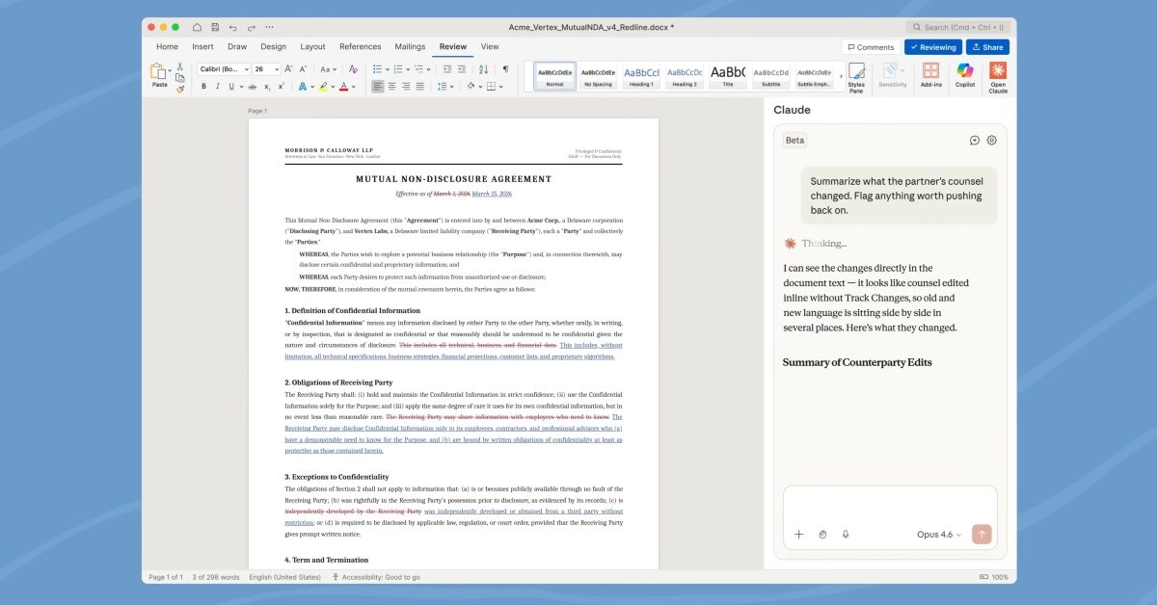Expand the Opus 4.6 model selector
1157x605 pixels.
pyautogui.click(x=938, y=534)
